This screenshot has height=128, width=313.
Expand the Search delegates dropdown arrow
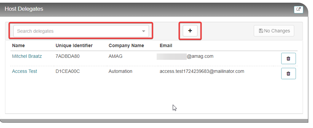(143, 31)
